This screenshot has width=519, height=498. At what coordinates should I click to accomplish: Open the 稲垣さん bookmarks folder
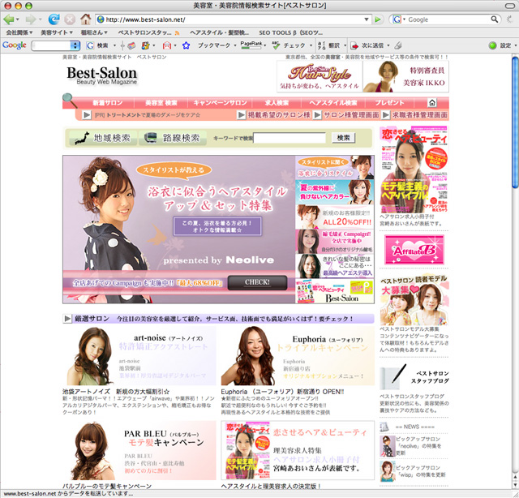(94, 32)
